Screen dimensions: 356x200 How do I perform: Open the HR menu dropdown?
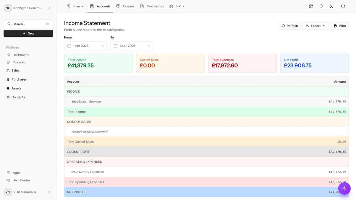click(177, 6)
